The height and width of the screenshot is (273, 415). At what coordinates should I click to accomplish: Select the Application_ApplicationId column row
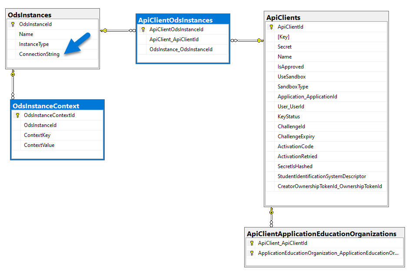click(326, 97)
